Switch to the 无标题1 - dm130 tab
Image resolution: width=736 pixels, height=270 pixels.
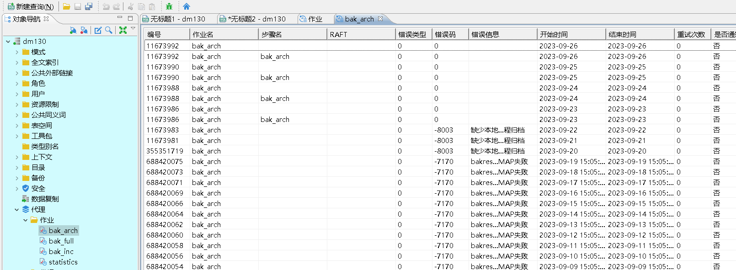(x=173, y=19)
